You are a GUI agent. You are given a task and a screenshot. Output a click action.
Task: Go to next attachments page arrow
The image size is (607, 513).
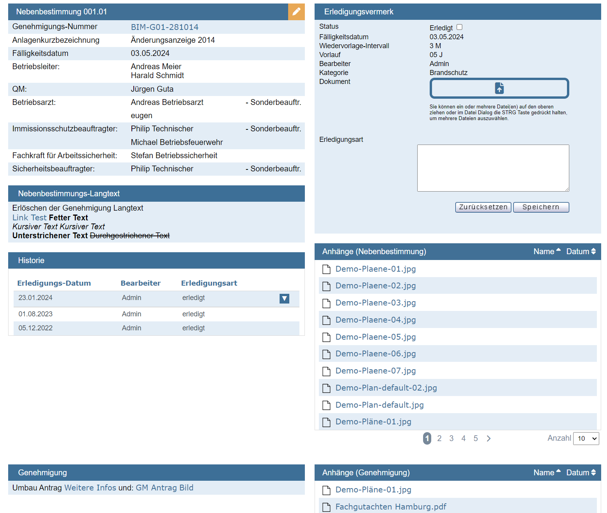[489, 438]
